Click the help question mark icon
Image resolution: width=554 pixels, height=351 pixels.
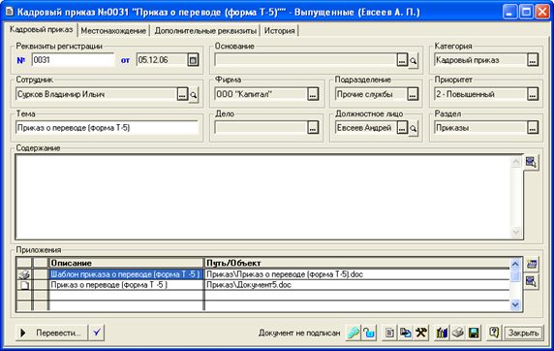[x=494, y=333]
